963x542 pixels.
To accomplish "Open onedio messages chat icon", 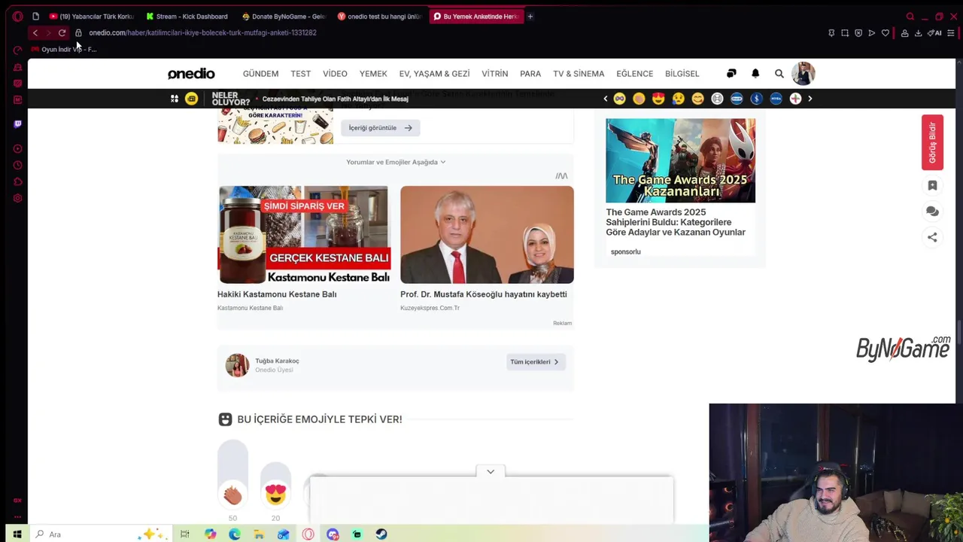I will point(731,74).
